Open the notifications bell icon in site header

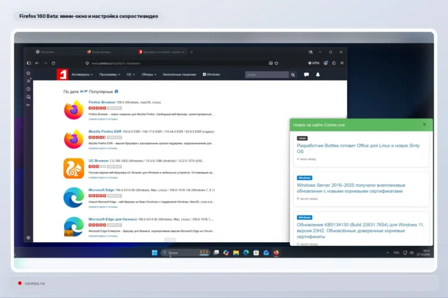pos(318,74)
